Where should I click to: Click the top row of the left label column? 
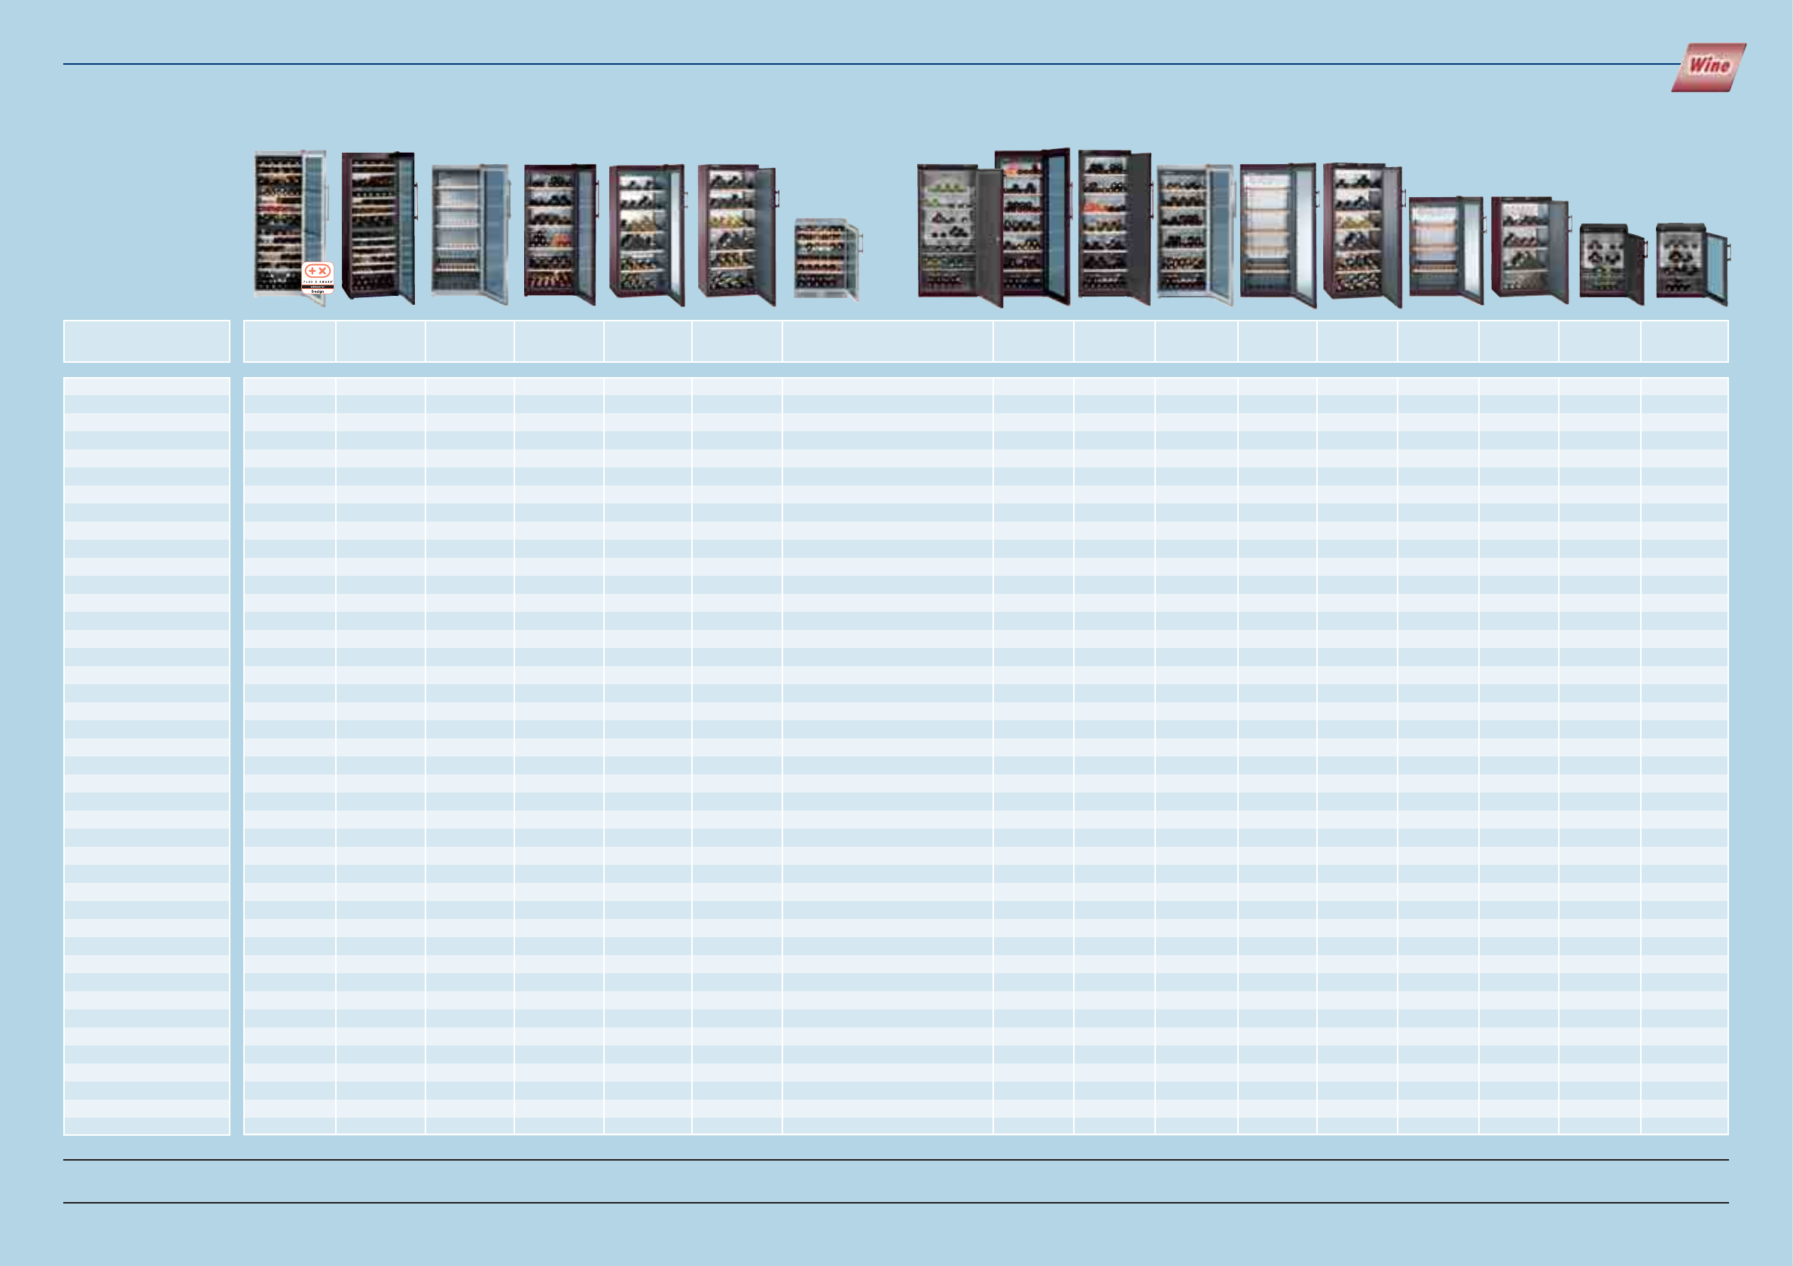(x=146, y=386)
